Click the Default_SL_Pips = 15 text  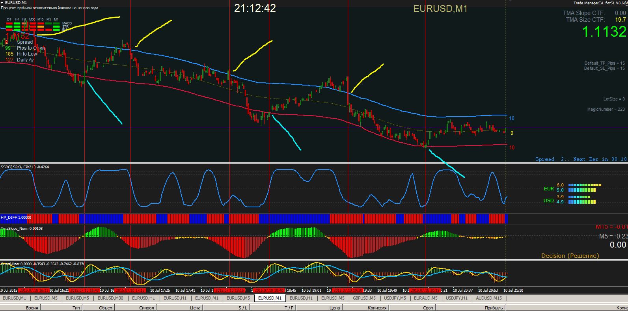(x=604, y=68)
